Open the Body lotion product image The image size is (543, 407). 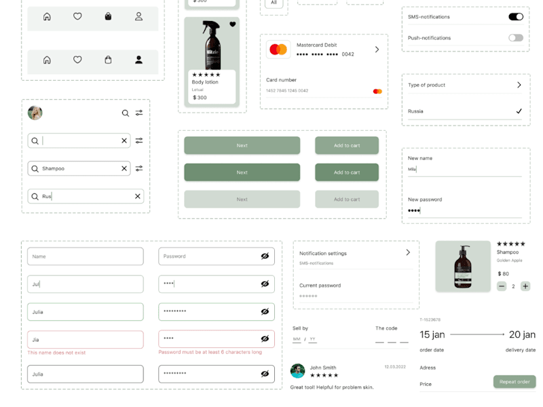[x=212, y=44]
